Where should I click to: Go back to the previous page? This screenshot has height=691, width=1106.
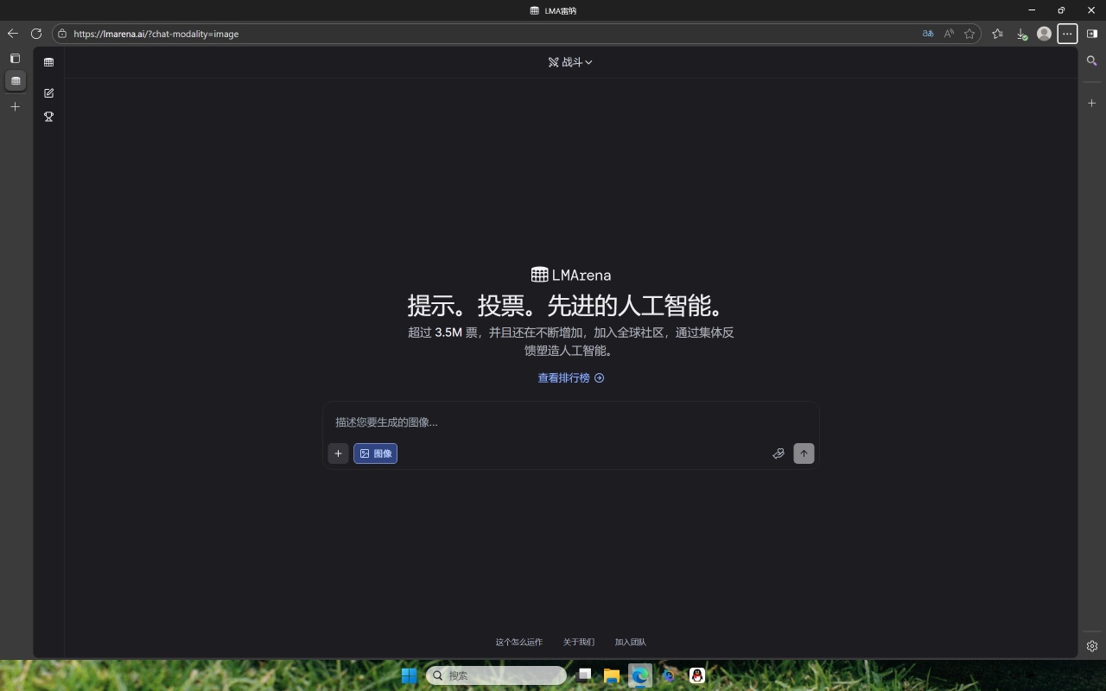coord(12,34)
